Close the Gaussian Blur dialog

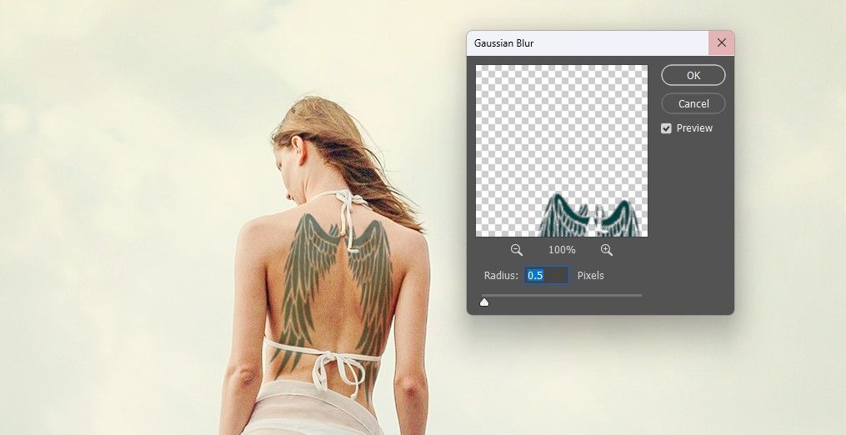[721, 42]
